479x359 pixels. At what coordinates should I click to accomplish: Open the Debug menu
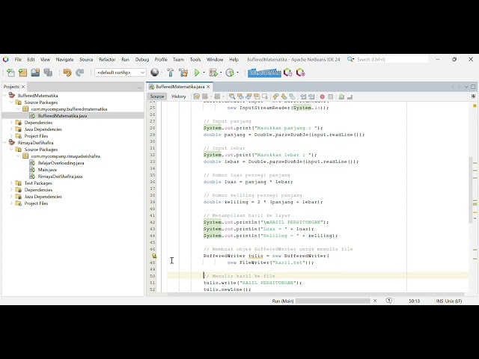point(142,60)
